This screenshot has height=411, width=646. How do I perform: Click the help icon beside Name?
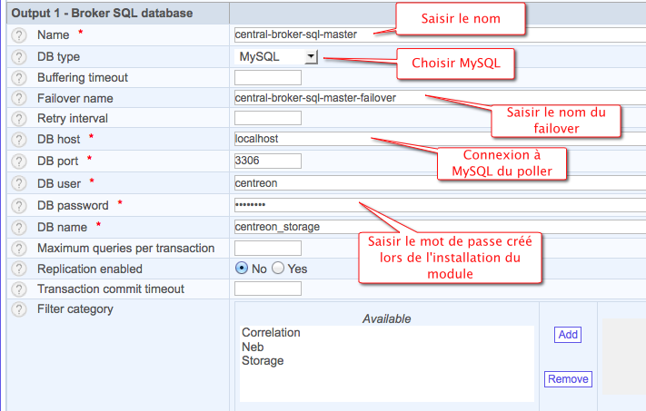point(18,35)
